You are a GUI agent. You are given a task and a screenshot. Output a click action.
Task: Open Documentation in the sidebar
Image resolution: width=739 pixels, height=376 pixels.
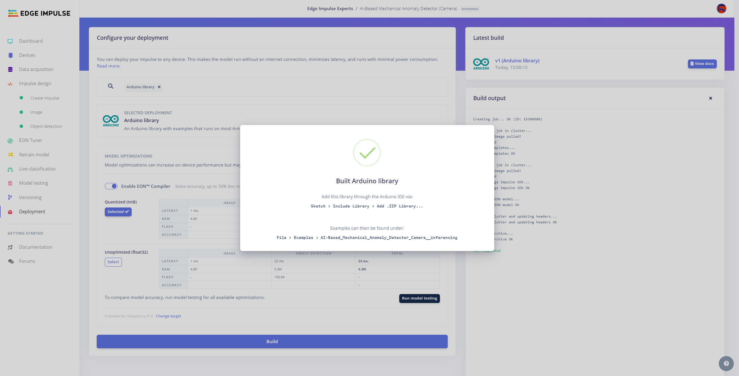click(x=36, y=247)
